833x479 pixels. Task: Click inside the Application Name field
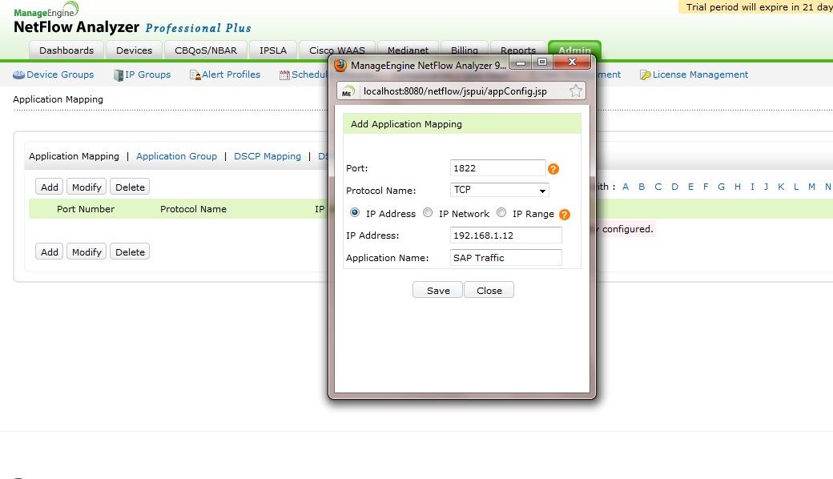click(505, 258)
